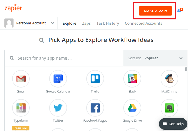Open the Get Help chat button

pyautogui.click(x=173, y=124)
